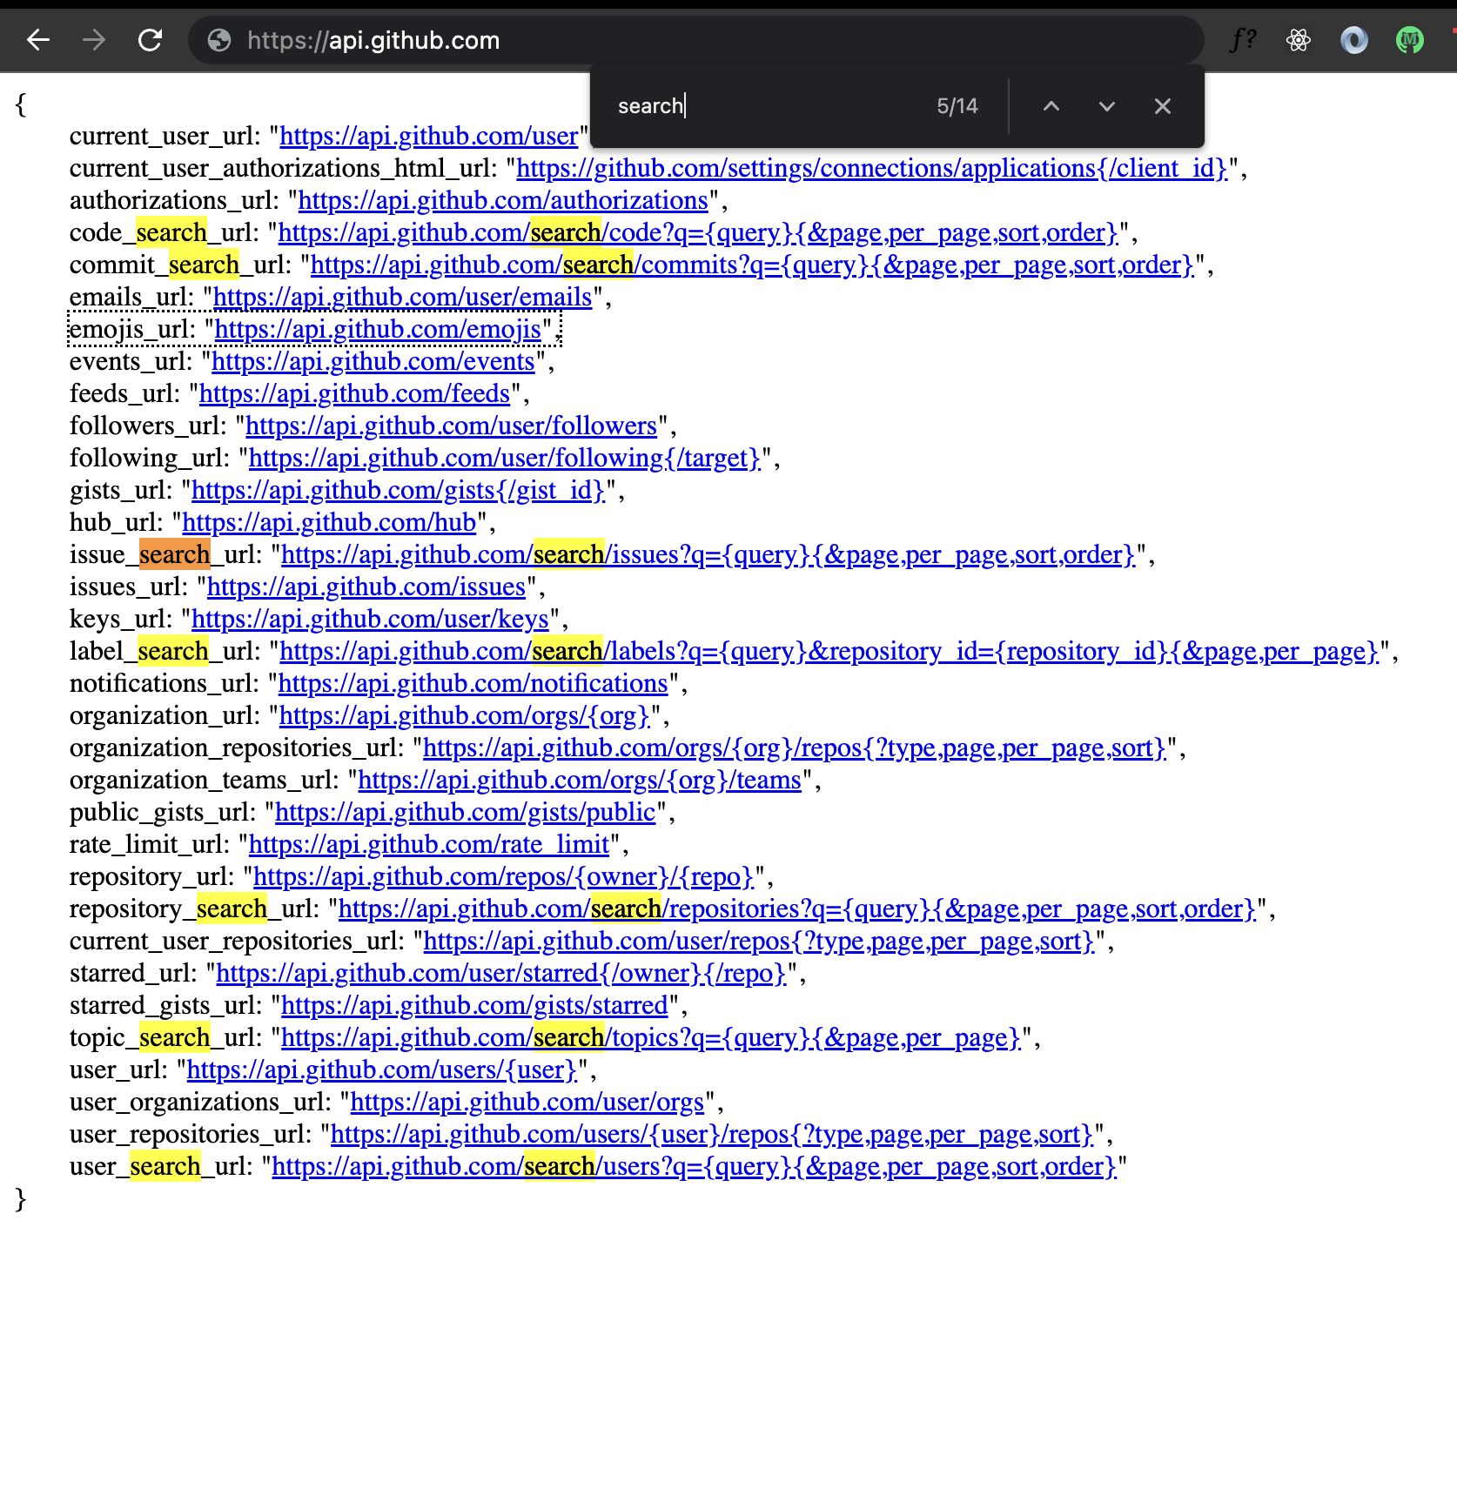1457x1502 pixels.
Task: Jump to next search match
Action: pos(1107,106)
